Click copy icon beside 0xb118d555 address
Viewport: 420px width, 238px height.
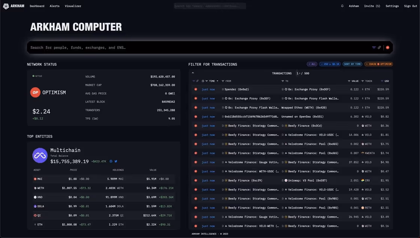[223, 117]
